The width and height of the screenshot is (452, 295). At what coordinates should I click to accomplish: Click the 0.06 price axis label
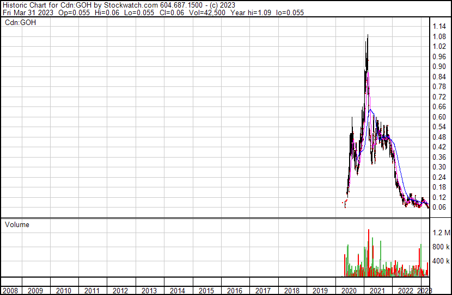tap(439, 207)
